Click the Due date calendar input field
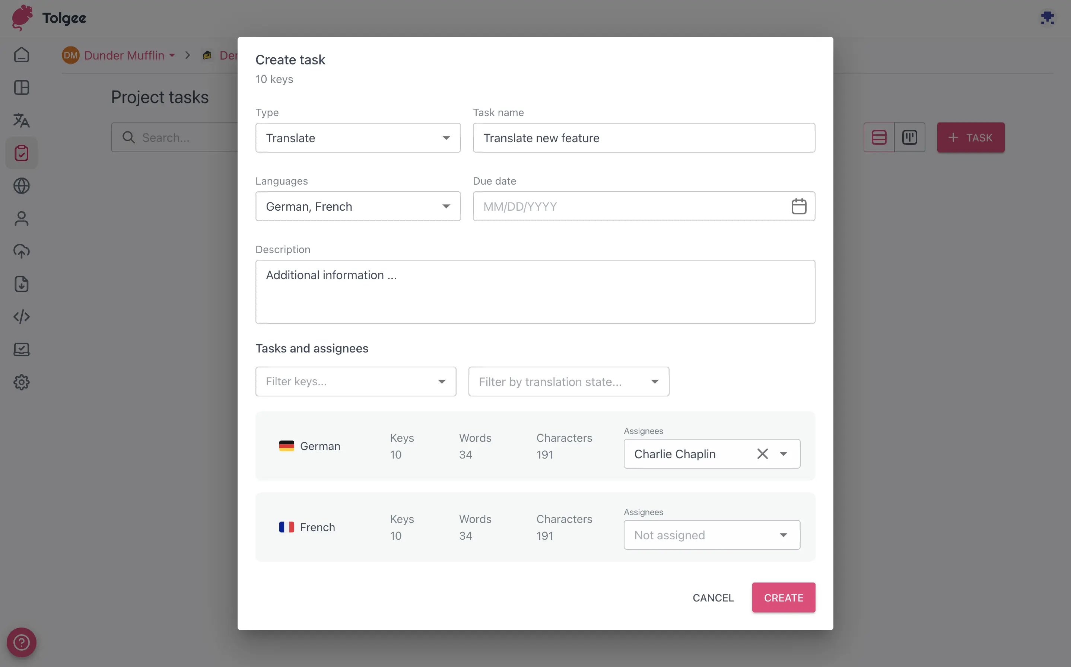1071x667 pixels. coord(643,205)
